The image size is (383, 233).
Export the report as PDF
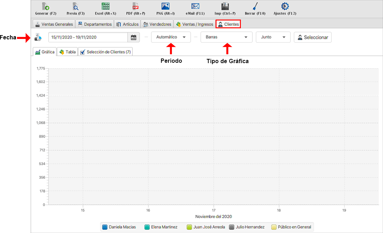pos(135,6)
